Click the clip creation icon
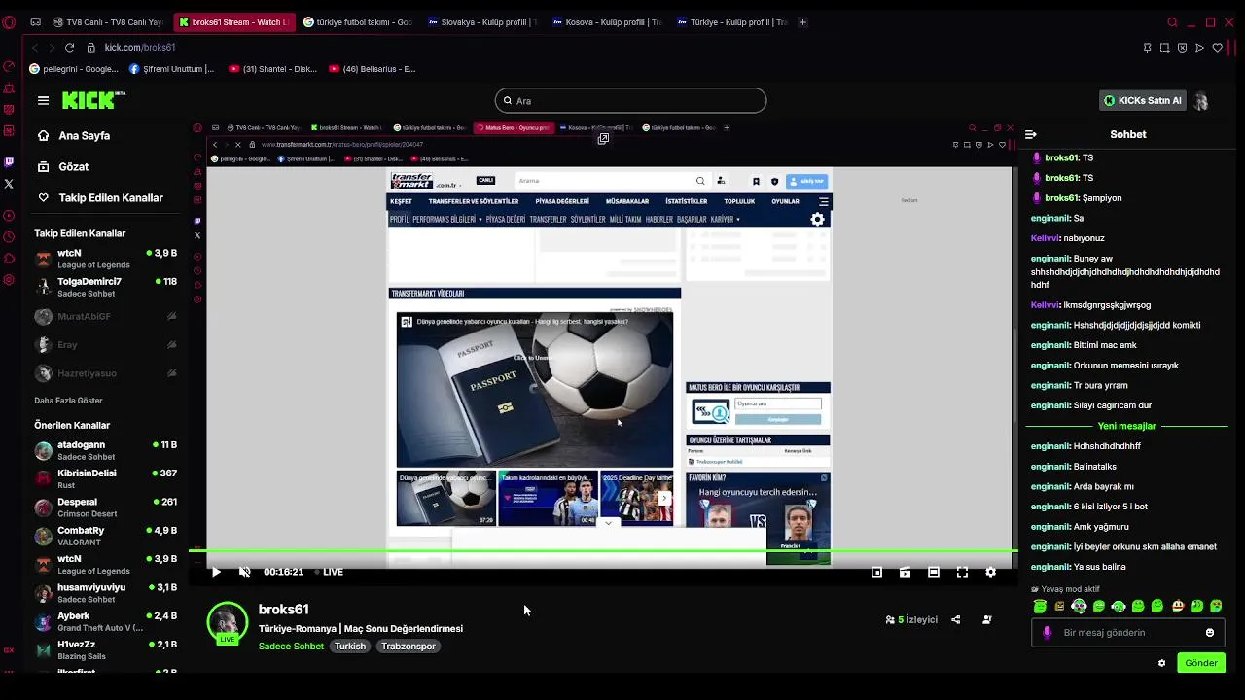This screenshot has width=1245, height=700. tap(905, 572)
